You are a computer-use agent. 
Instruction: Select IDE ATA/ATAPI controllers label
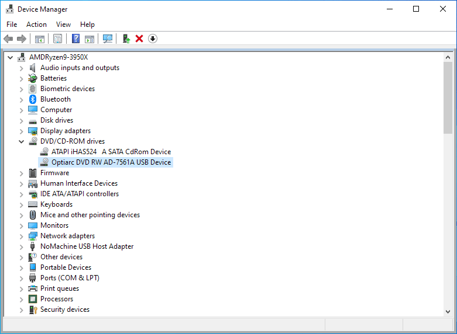coord(79,194)
